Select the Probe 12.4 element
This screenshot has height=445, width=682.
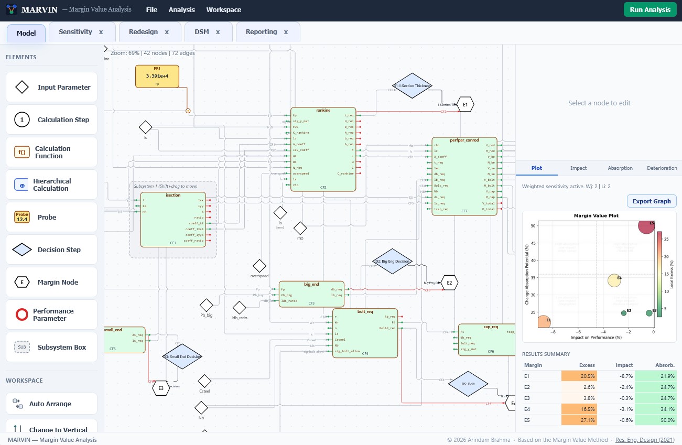(51, 217)
